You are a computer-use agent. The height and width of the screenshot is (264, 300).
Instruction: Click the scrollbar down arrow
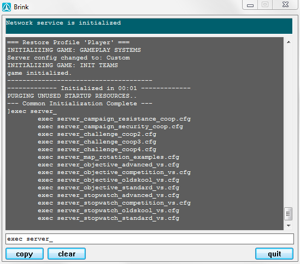coord(289,226)
